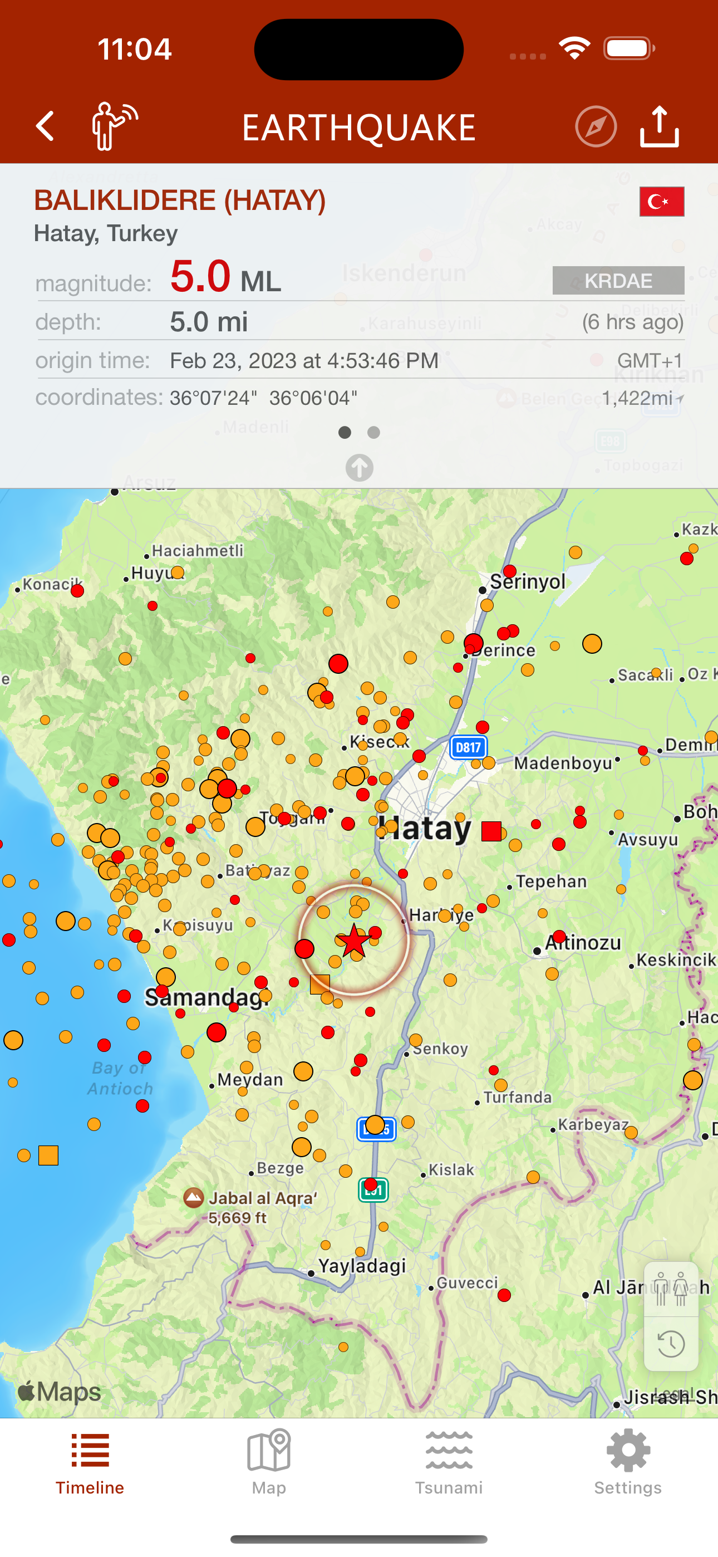Screen dimensions: 718x1557
Task: Tap the 1,422mi distance indicator
Action: pyautogui.click(x=642, y=398)
